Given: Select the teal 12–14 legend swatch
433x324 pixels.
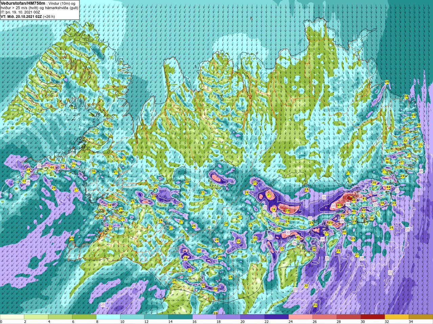Looking at the screenshot, I should [156, 317].
